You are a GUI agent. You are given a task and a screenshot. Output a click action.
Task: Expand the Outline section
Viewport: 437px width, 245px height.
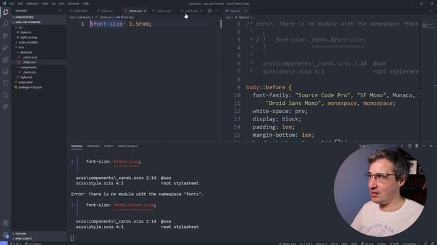[39, 233]
